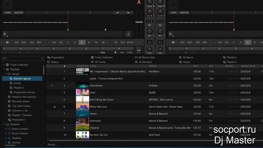Click the left channel GAIN knob
Image resolution: width=263 pixels, height=148 pixels.
tap(150, 2)
